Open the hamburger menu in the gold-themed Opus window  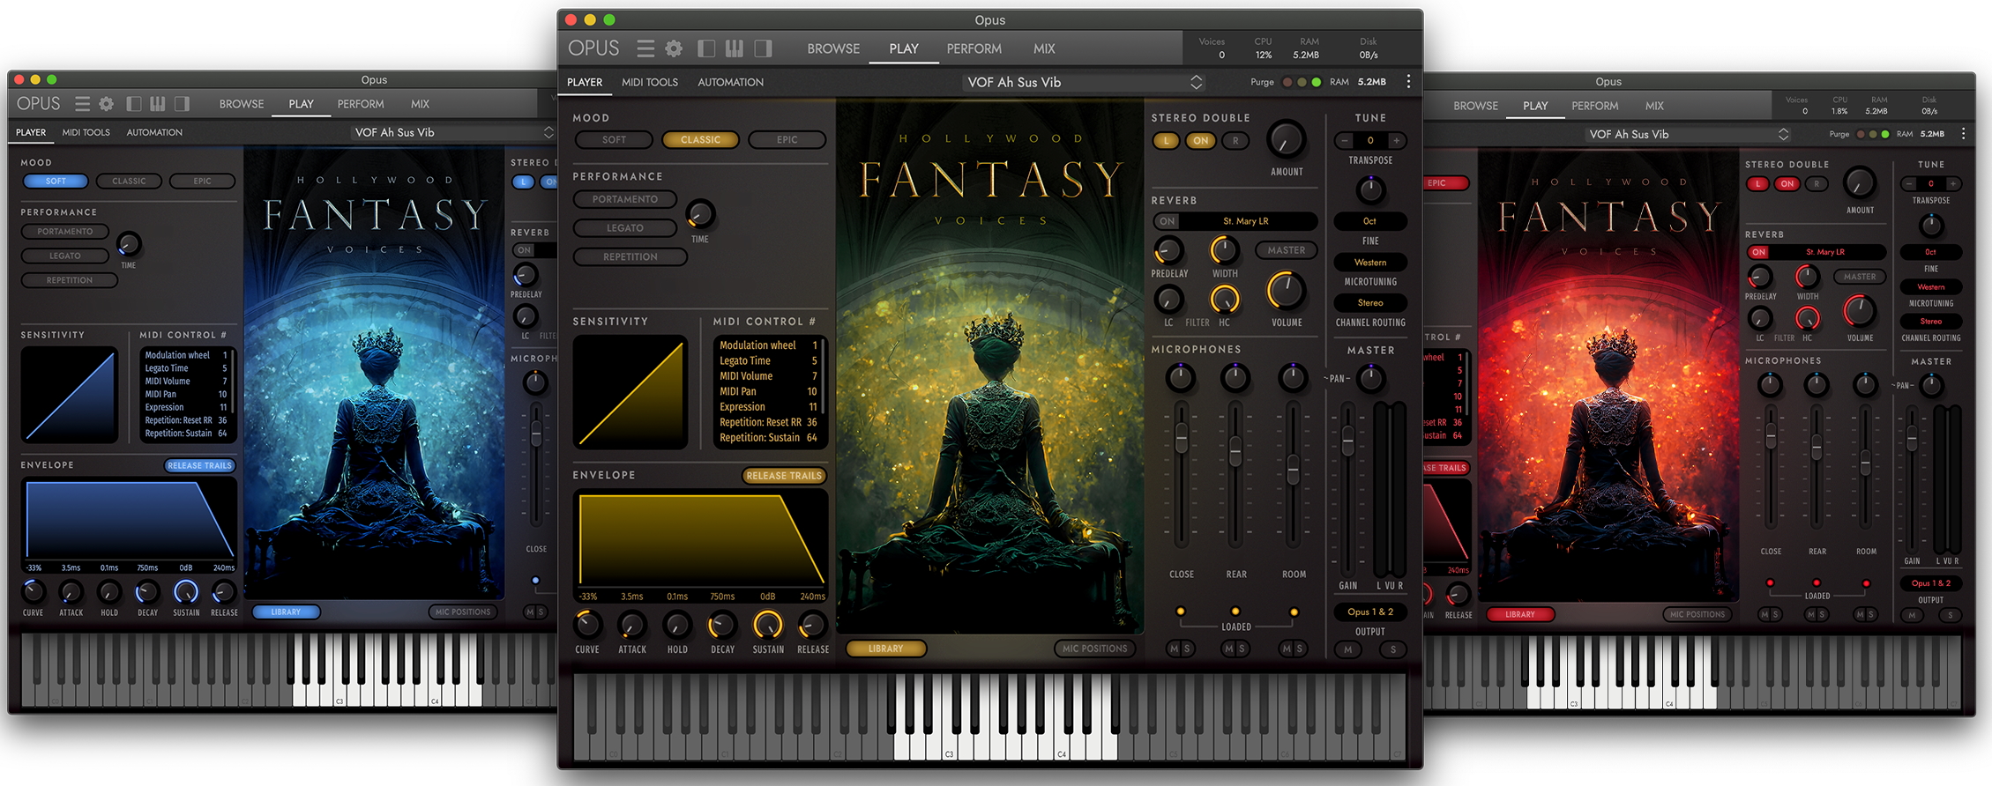point(645,48)
